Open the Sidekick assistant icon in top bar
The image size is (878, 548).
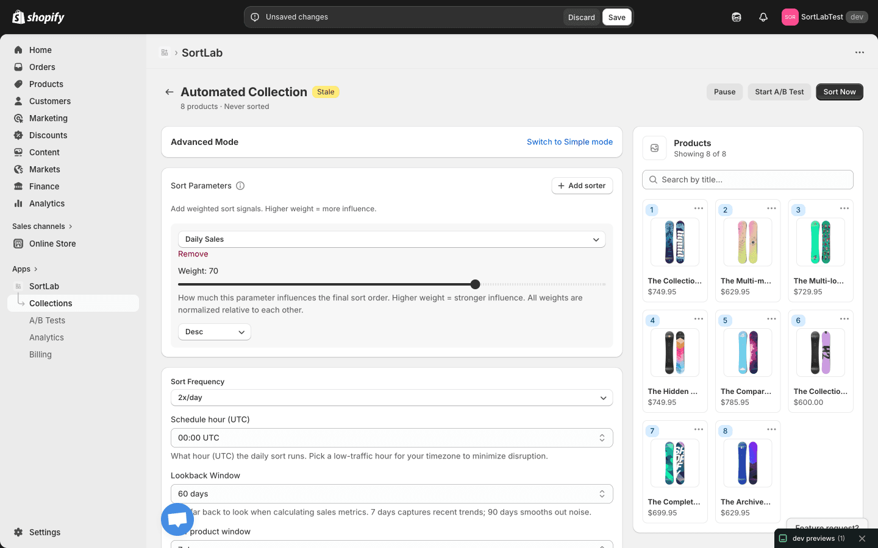click(737, 17)
